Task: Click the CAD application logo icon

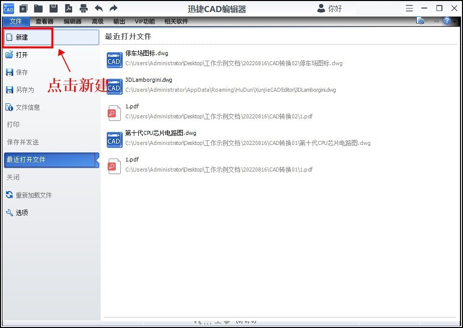Action: [x=9, y=8]
